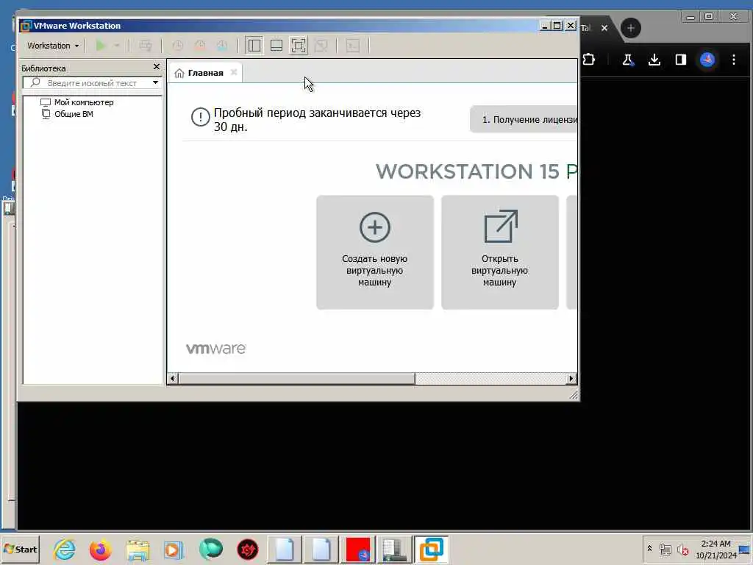Image resolution: width=753 pixels, height=565 pixels.
Task: Click the horizontal scrollbar right arrow
Action: click(x=571, y=379)
